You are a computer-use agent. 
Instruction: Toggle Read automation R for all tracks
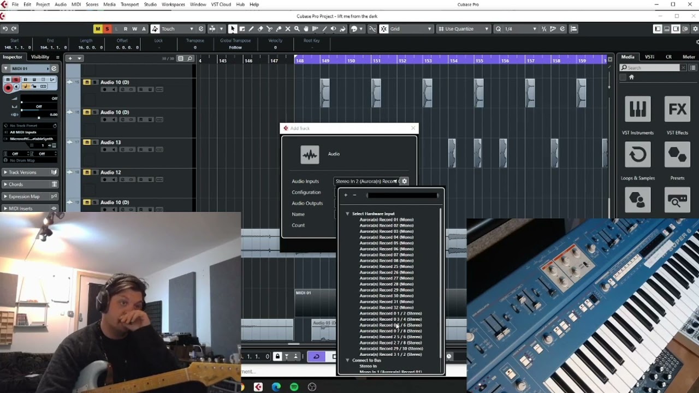click(x=126, y=29)
